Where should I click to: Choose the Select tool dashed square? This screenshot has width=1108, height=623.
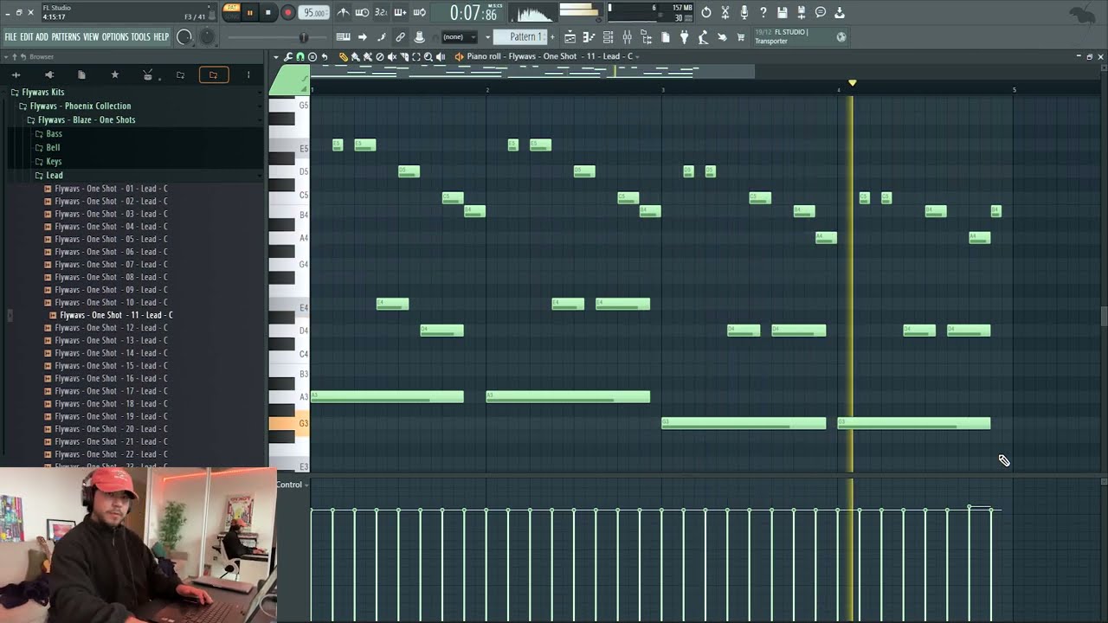[416, 57]
